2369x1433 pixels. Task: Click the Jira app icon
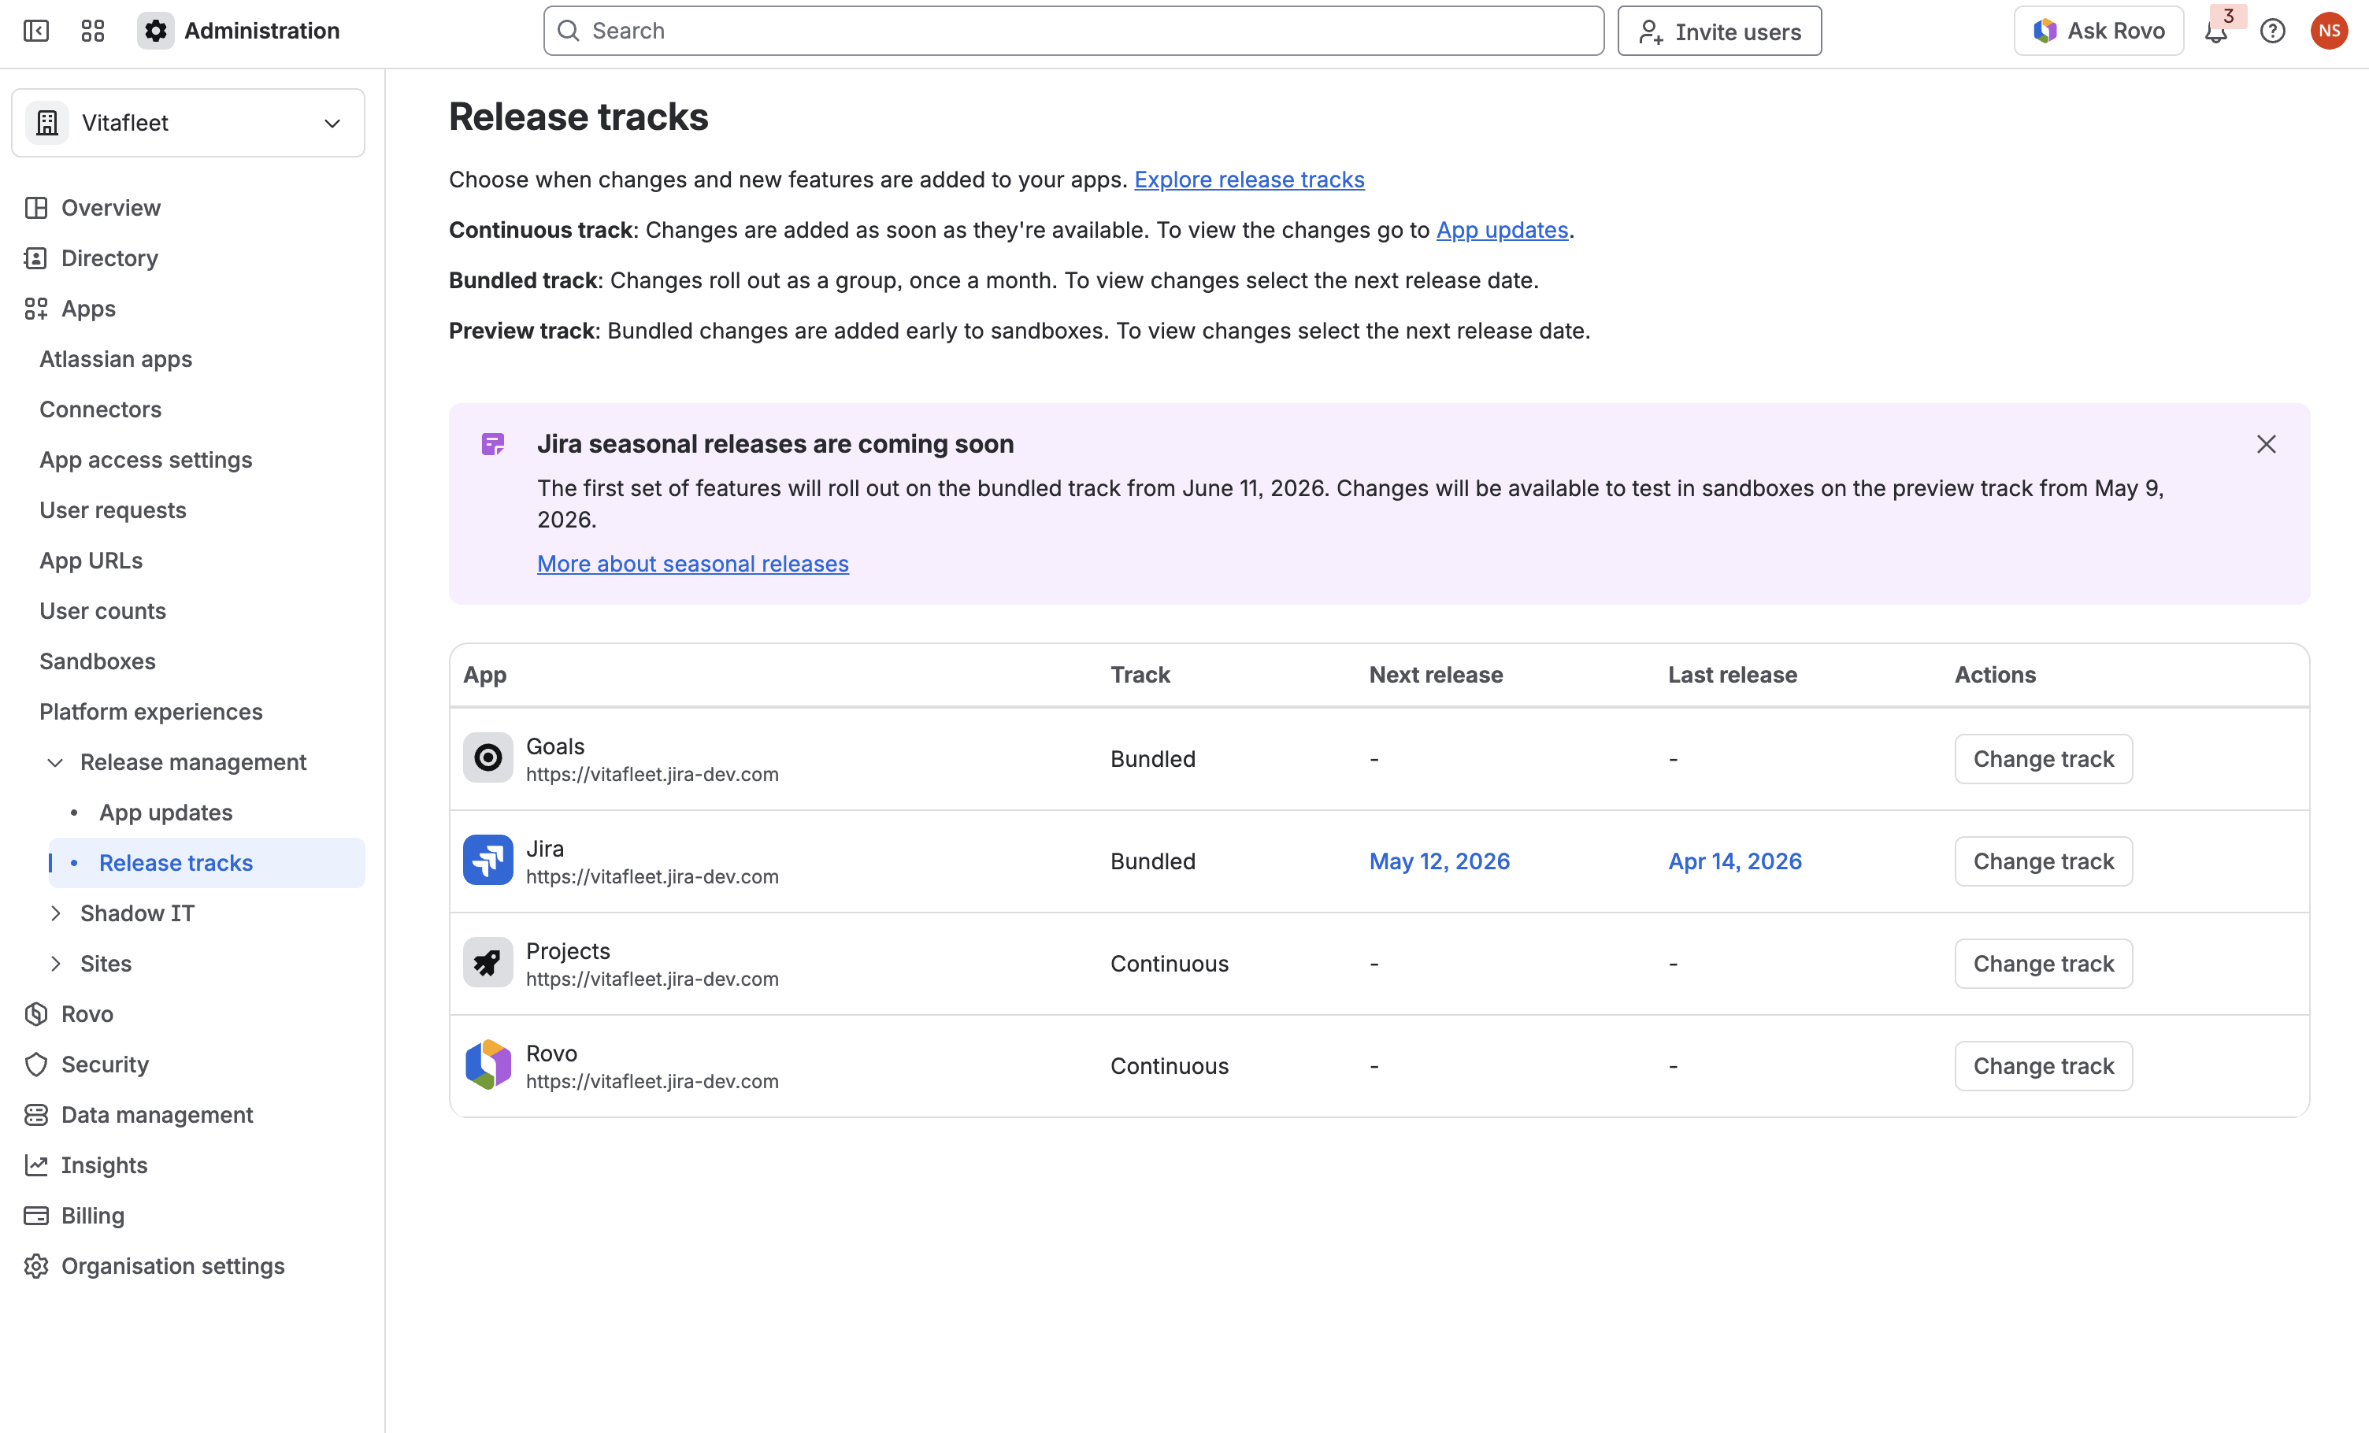point(488,860)
